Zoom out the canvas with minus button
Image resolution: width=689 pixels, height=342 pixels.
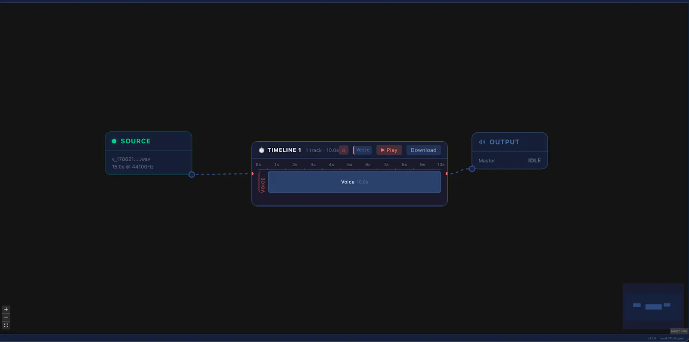coord(6,317)
